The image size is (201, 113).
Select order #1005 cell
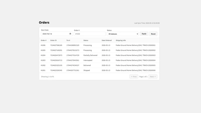pyautogui.click(x=43, y=50)
